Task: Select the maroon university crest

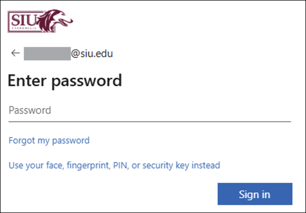Action: [40, 21]
